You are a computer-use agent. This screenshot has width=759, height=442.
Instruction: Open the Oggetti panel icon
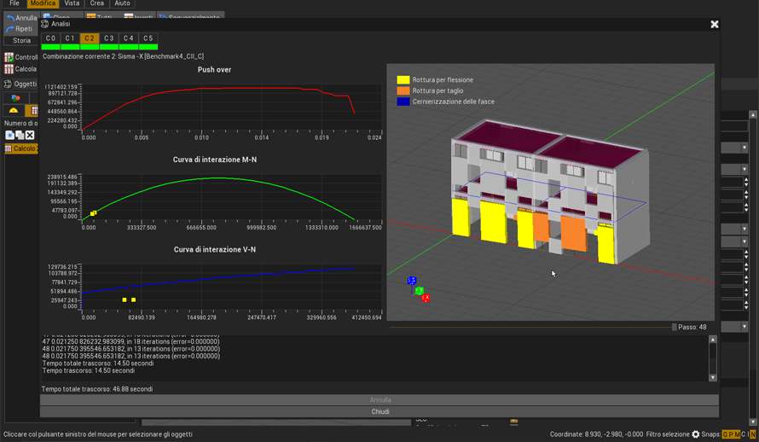tap(8, 84)
